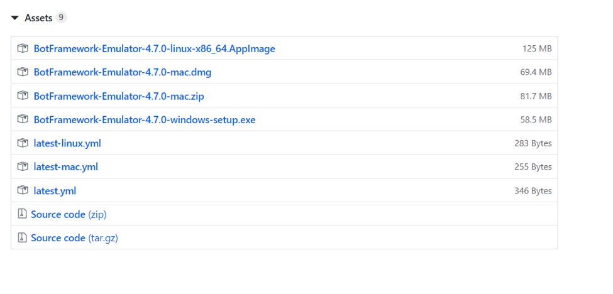Download Source code (tar.gz) archive
This screenshot has height=294, width=613.
coord(74,238)
